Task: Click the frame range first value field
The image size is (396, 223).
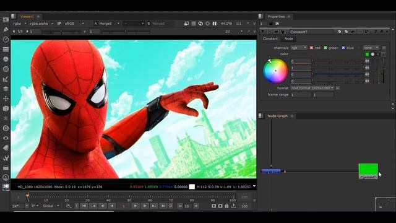Action: [301, 95]
